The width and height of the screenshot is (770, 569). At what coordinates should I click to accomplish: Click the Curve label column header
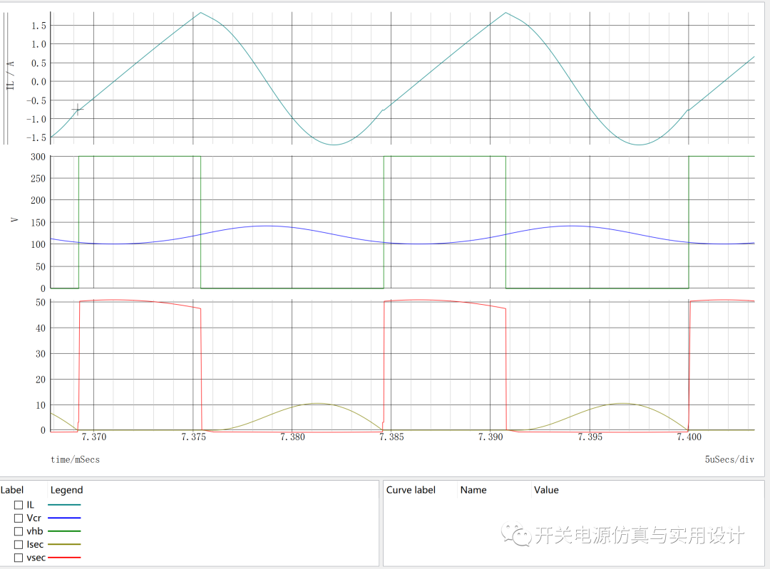click(x=411, y=490)
